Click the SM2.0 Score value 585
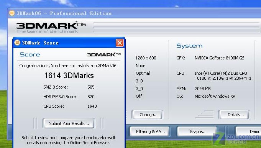261x148 pixels. (91, 87)
